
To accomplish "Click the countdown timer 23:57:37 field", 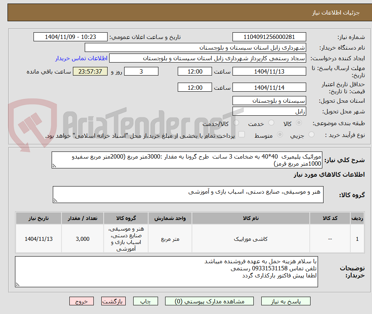I will 90,71.
